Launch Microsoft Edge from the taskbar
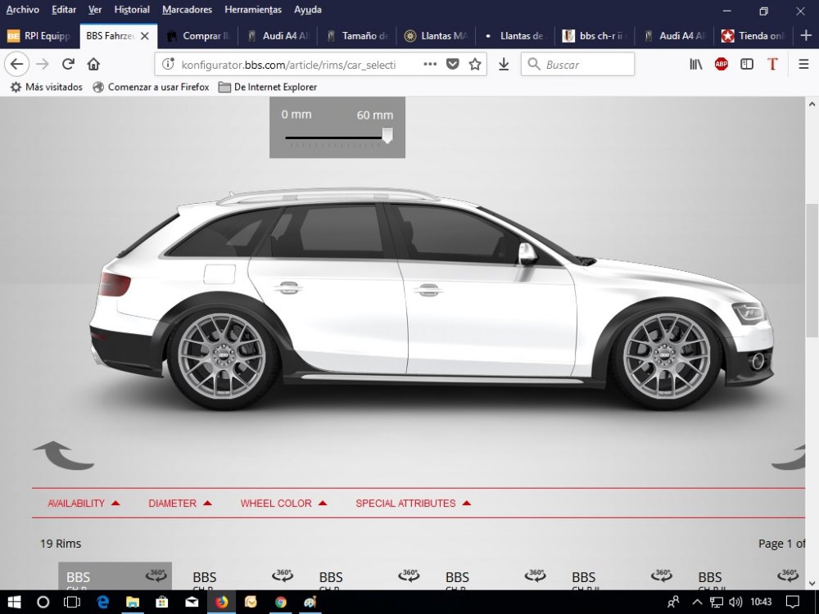 (x=103, y=602)
